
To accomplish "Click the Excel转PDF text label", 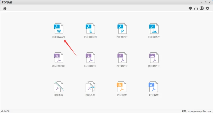I will point(90,66).
